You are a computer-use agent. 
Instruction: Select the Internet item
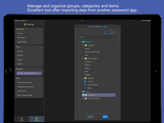tap(88, 65)
